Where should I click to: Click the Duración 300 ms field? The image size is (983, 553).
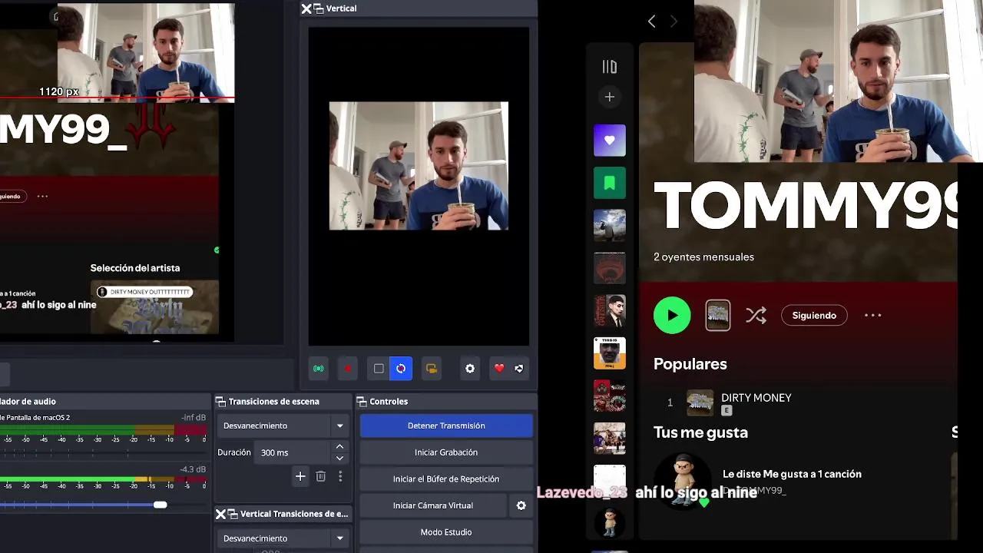[294, 452]
